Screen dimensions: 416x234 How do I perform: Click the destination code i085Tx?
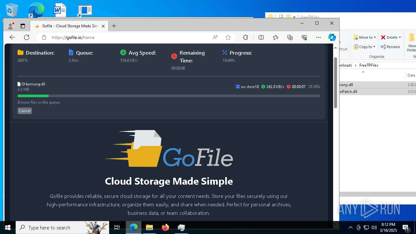tap(23, 60)
